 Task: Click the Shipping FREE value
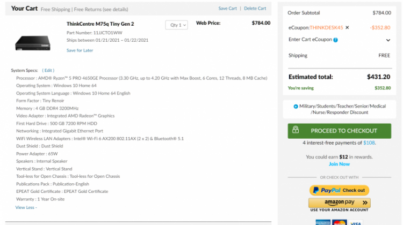384,56
